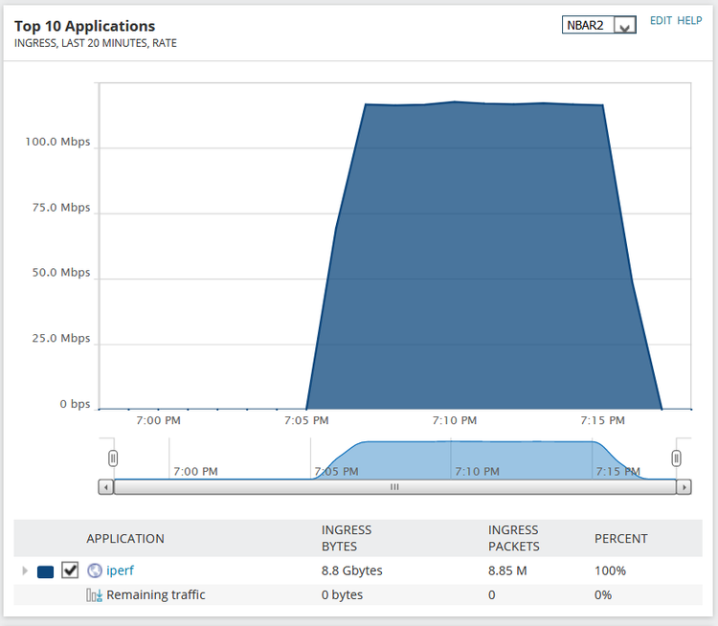The height and width of the screenshot is (626, 718).
Task: Click the right range handle of time navigator
Action: click(x=676, y=458)
